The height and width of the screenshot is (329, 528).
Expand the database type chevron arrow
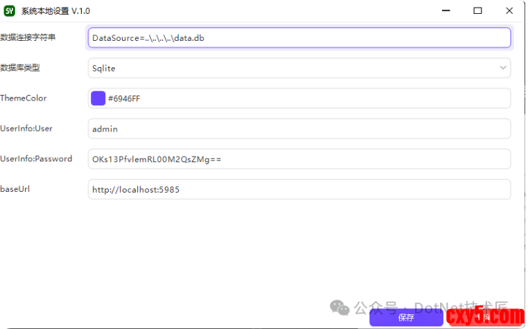[x=503, y=68]
